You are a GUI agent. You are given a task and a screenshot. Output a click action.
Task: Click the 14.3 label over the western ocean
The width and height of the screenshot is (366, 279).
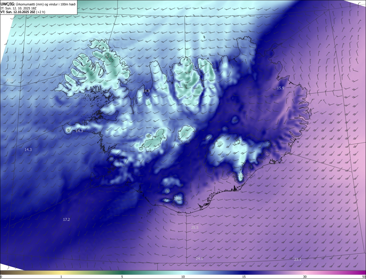28,149
